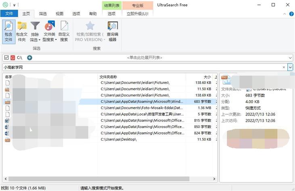Screen dimensions: 295x191
Task: Clear the search text with the X
Action: (284, 67)
